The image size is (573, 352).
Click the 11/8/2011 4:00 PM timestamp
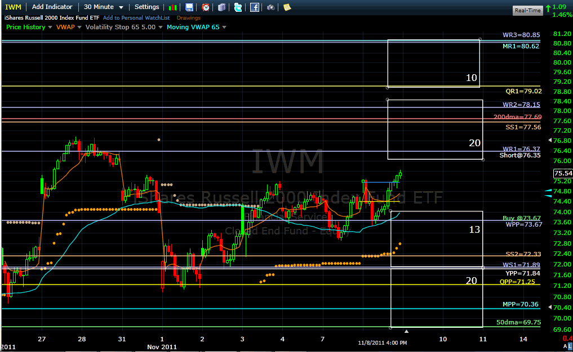tap(382, 343)
